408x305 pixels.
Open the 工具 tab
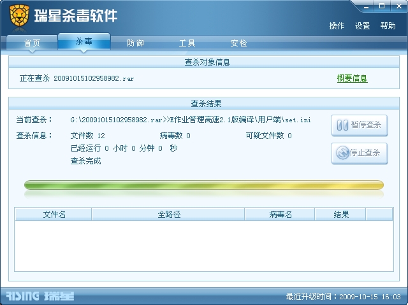click(187, 43)
